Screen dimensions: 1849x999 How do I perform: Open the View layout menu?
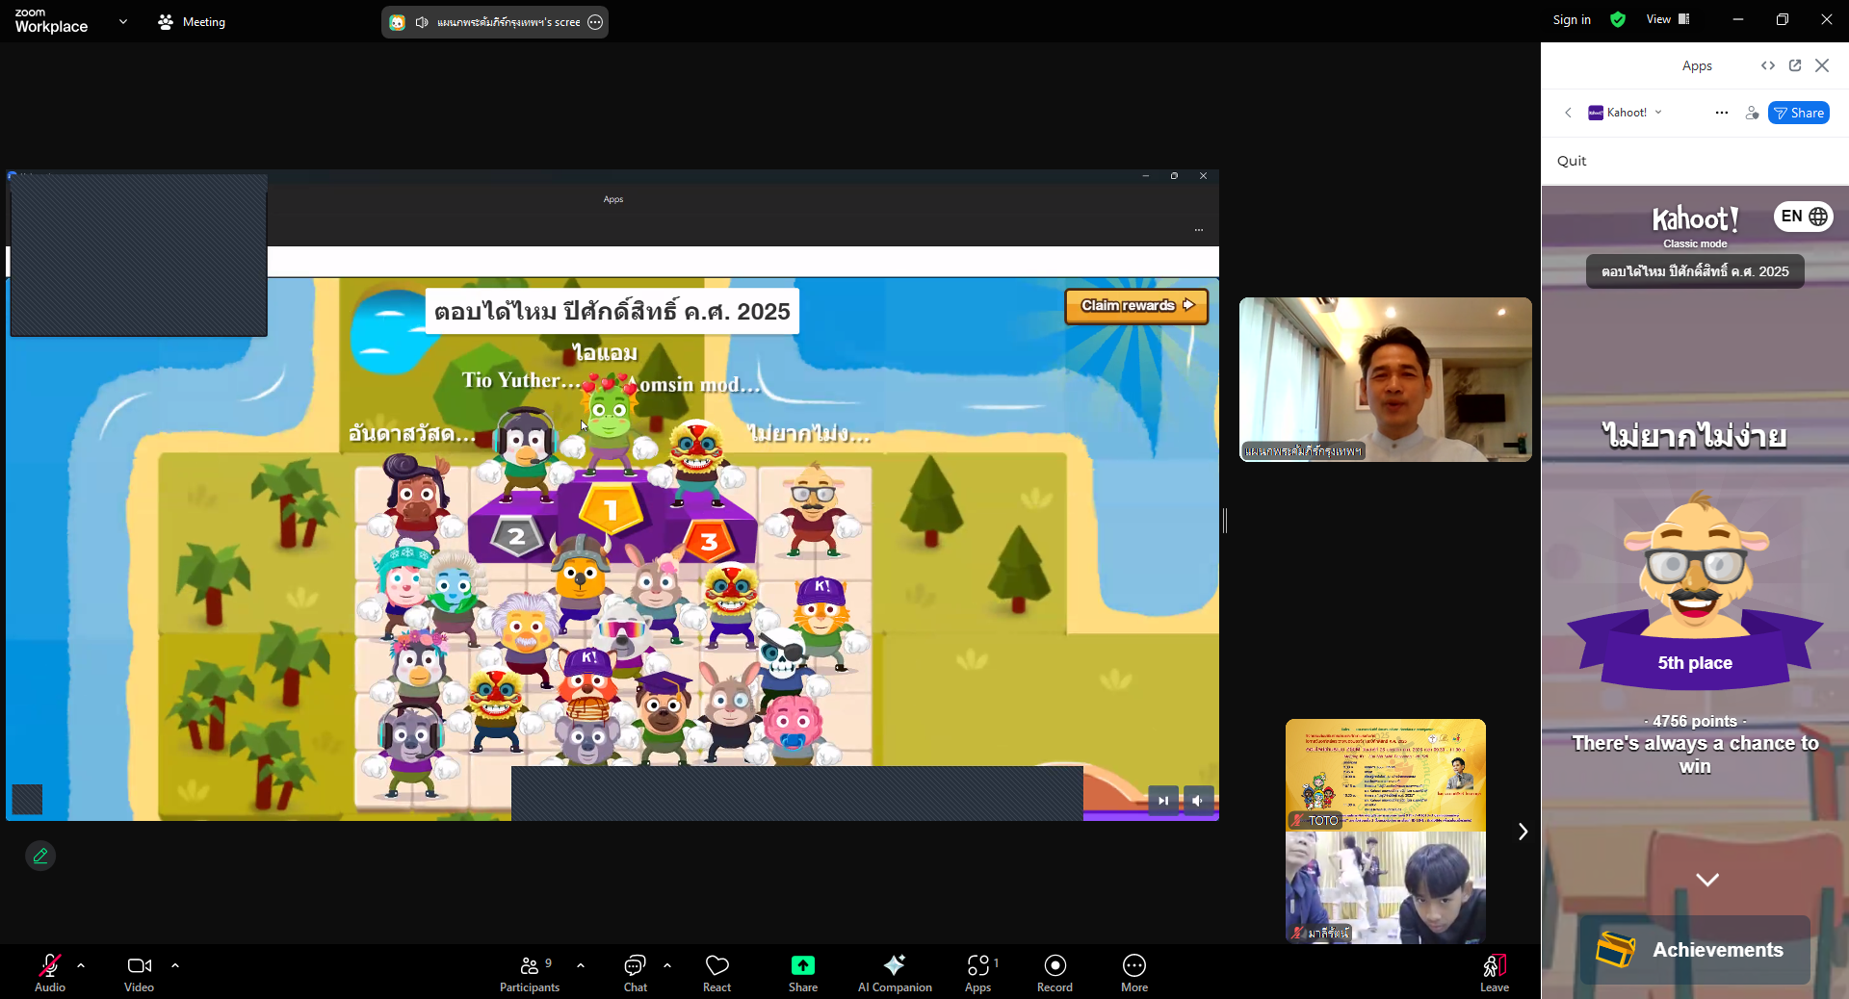(1668, 19)
